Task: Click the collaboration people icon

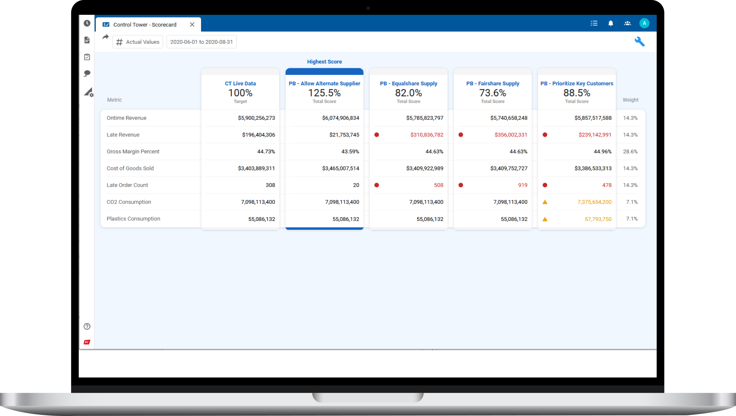Action: coord(627,23)
